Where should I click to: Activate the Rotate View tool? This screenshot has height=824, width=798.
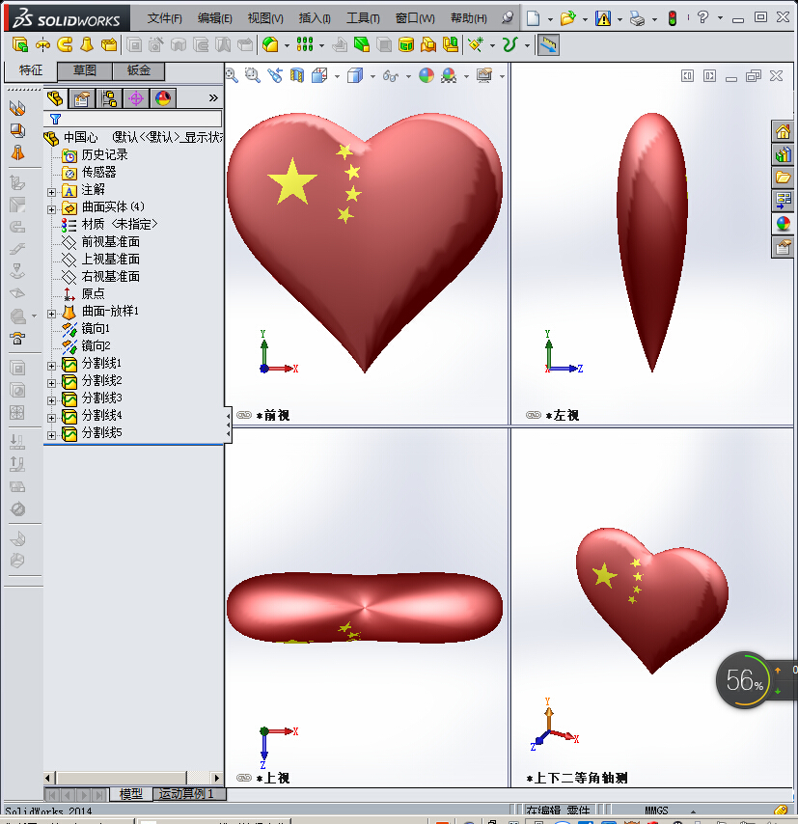pyautogui.click(x=276, y=76)
